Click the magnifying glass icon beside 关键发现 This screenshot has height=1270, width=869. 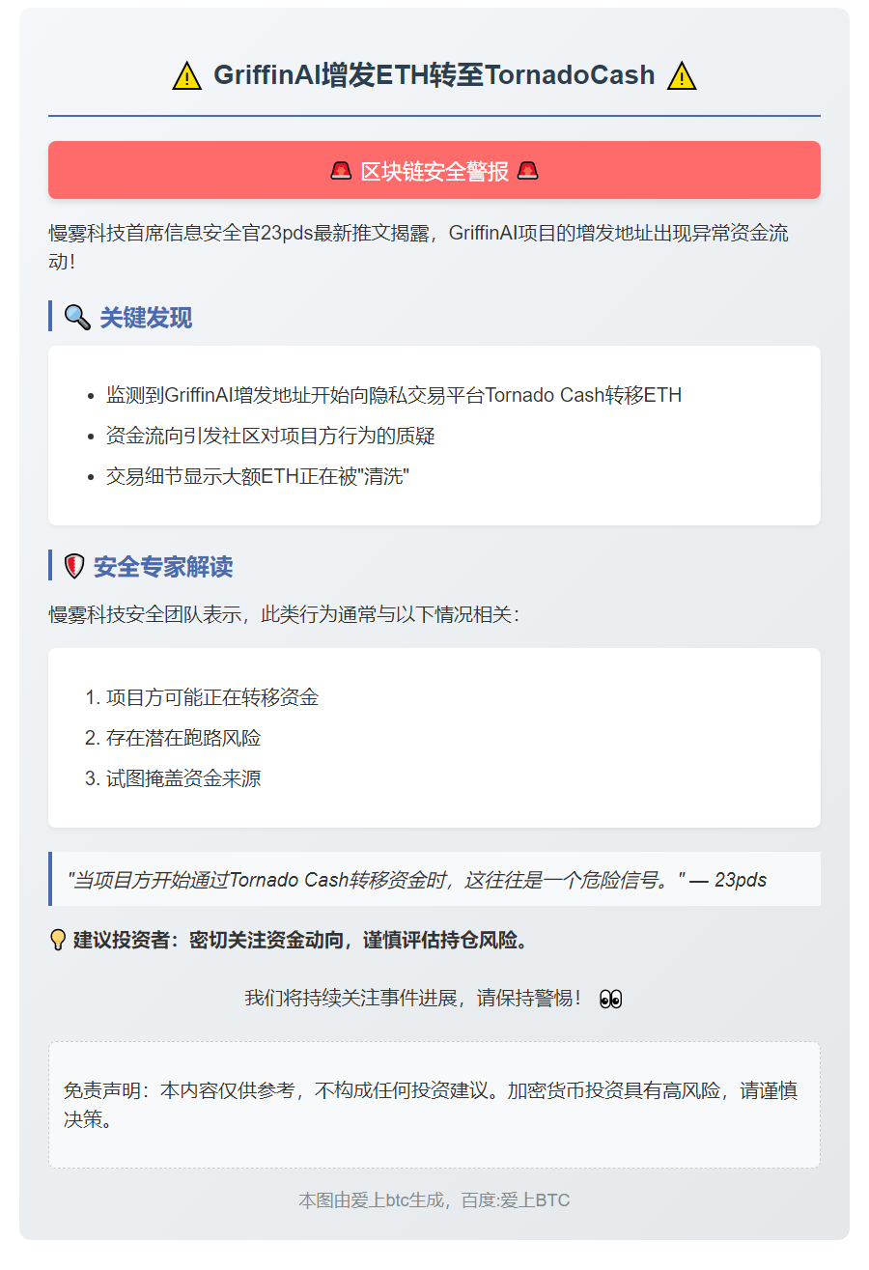tap(77, 317)
